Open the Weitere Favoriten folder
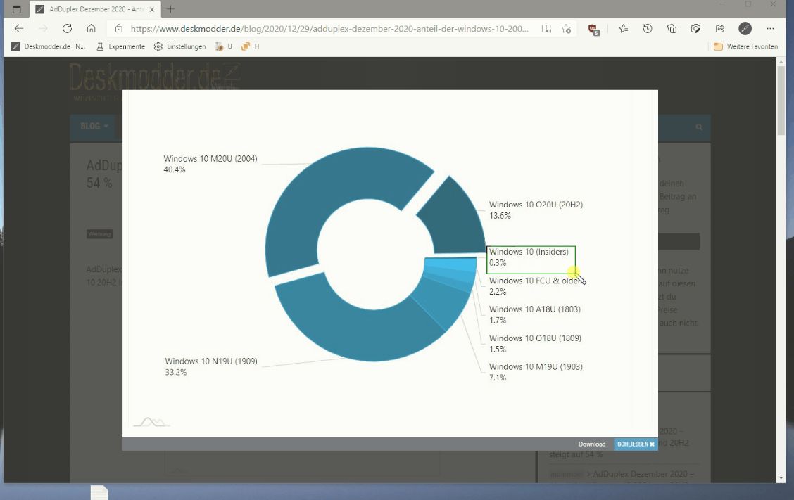 point(746,46)
